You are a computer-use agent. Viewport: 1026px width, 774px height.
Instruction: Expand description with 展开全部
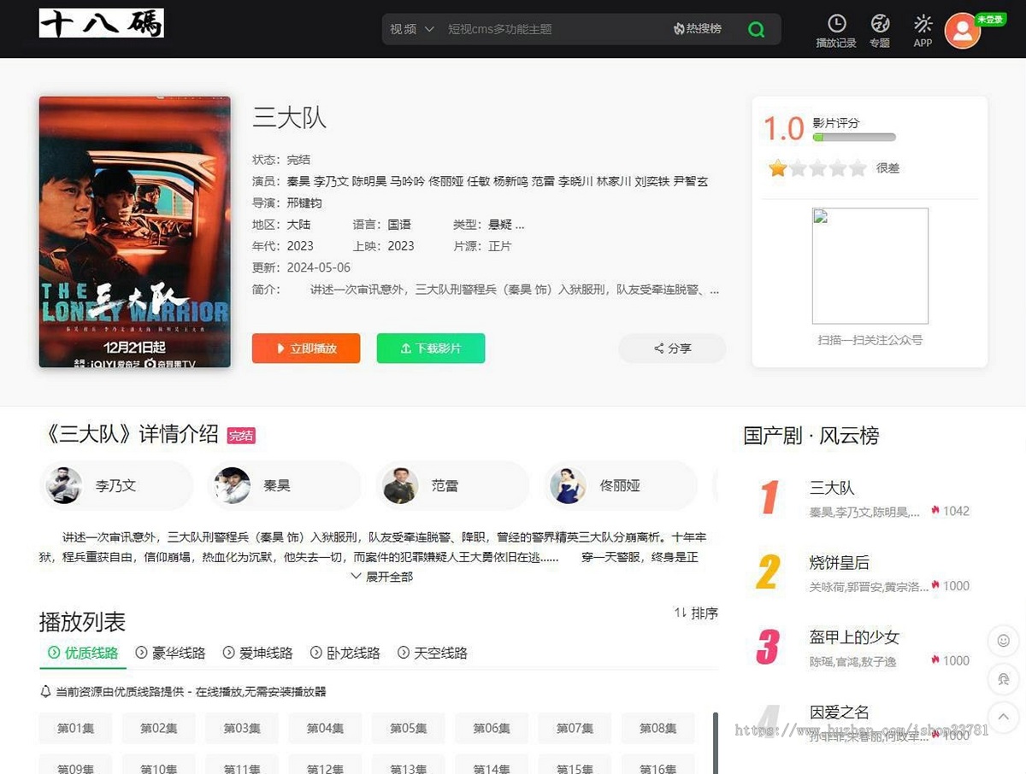pyautogui.click(x=381, y=577)
